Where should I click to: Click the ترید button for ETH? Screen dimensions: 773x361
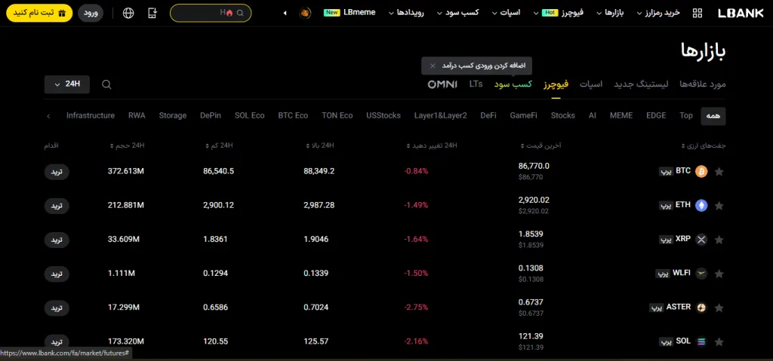[x=57, y=206]
